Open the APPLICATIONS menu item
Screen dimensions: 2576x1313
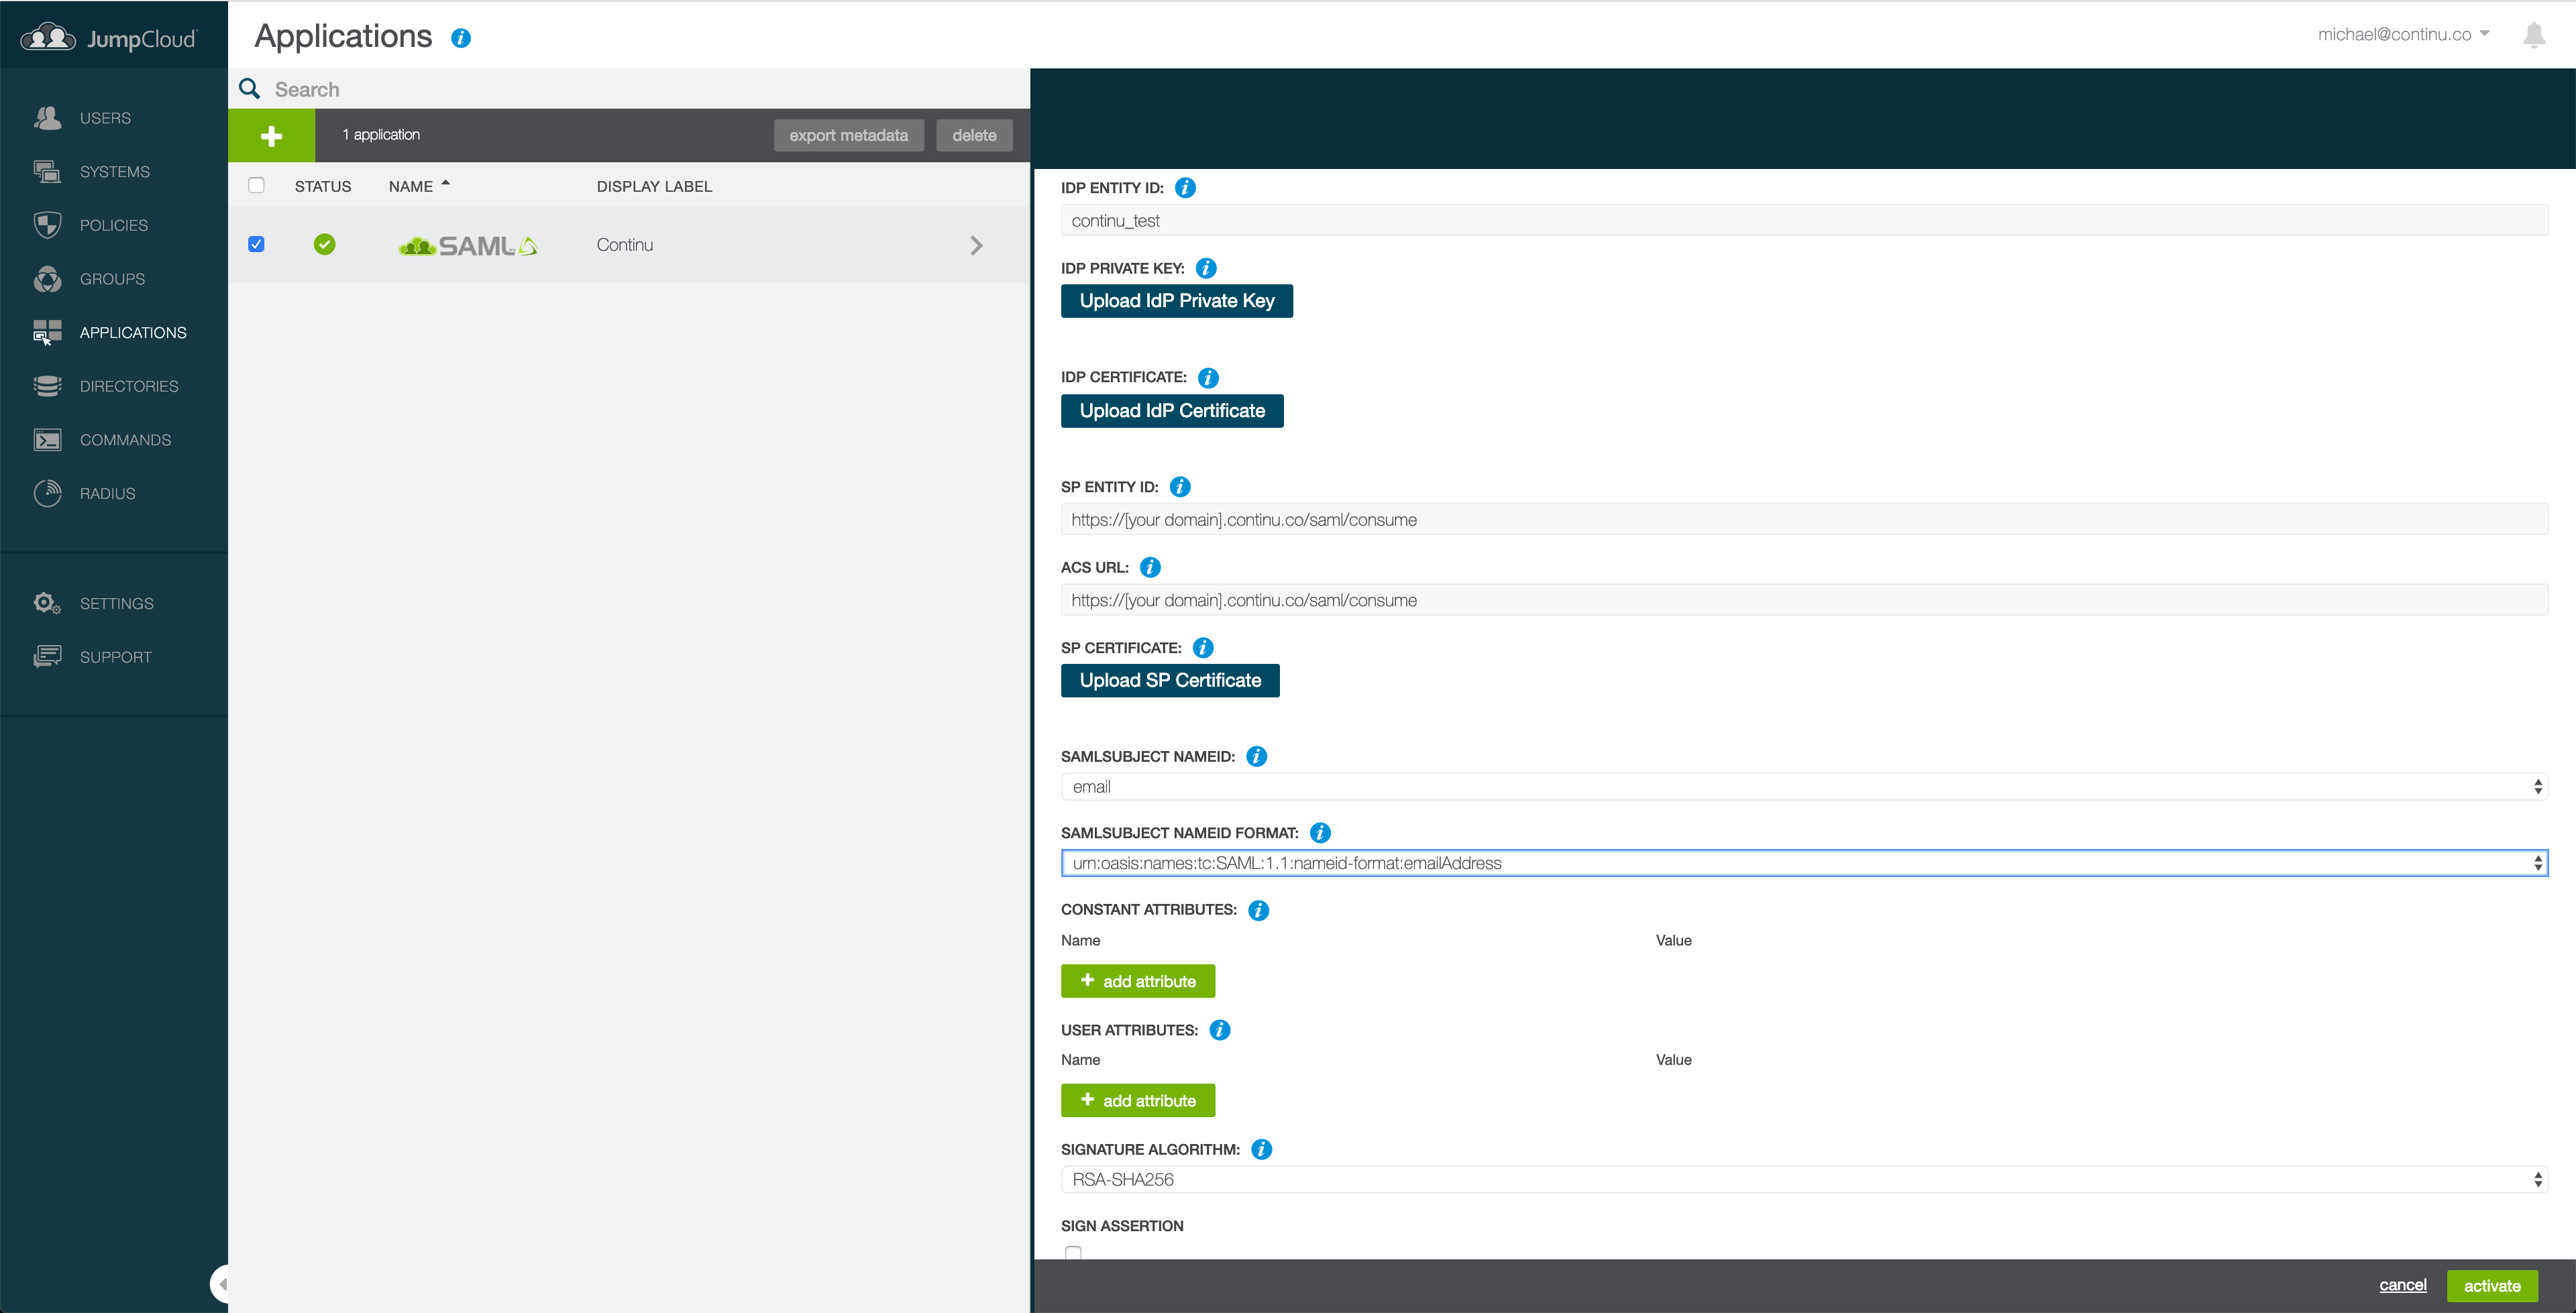[132, 331]
